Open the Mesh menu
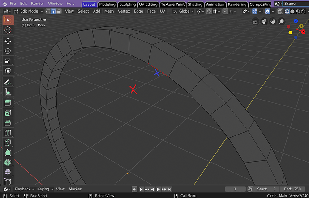This screenshot has height=198, width=309. pos(109,11)
